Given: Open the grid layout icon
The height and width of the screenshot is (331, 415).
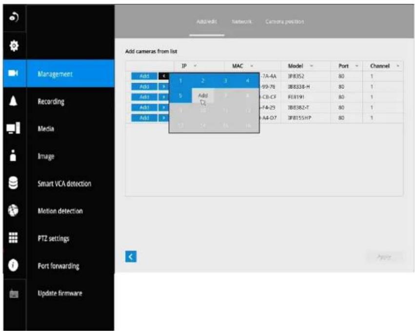Looking at the screenshot, I should coord(13,237).
